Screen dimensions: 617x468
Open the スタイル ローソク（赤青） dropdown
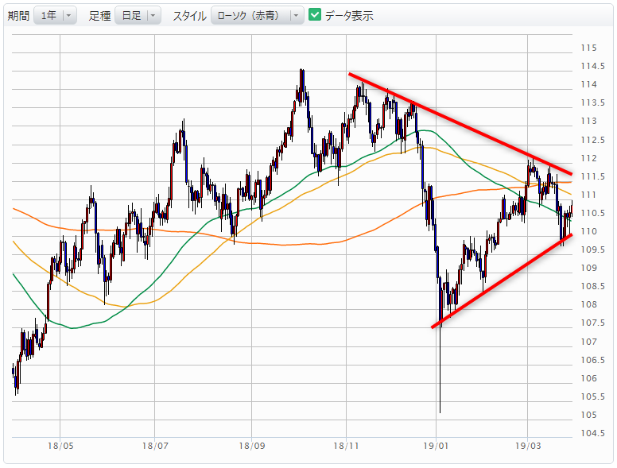[258, 15]
